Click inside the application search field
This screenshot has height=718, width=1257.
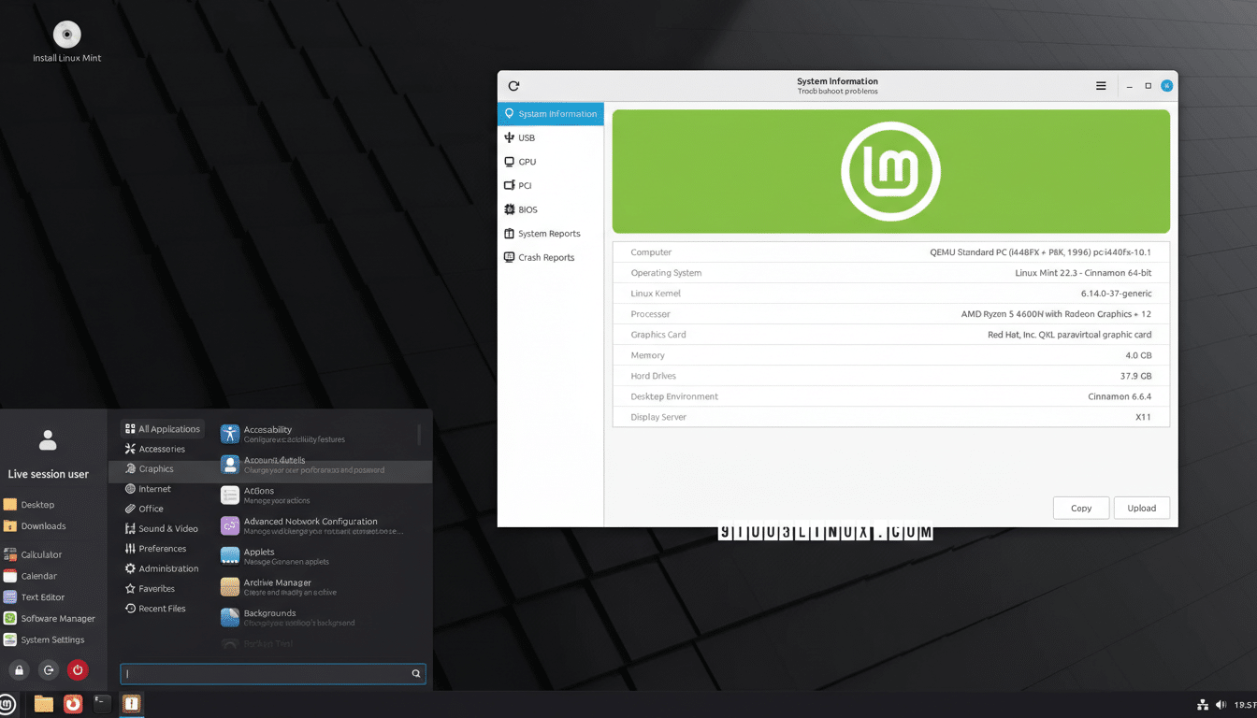click(271, 673)
